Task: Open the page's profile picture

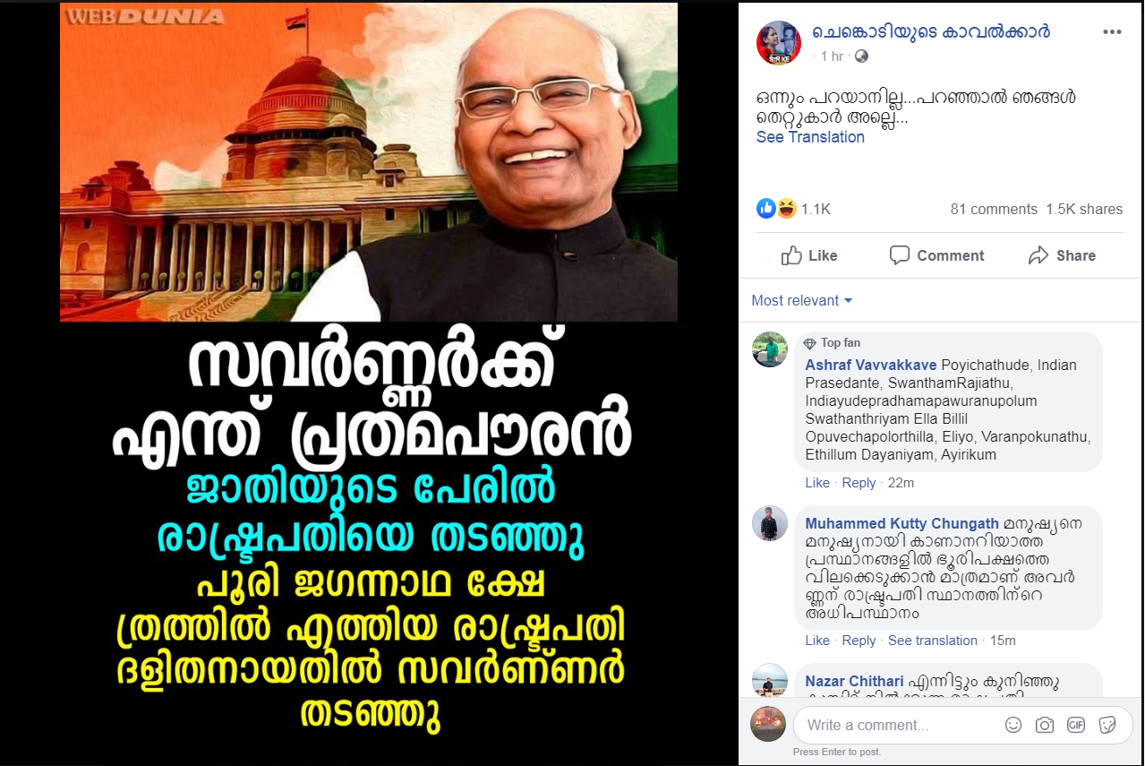Action: (779, 43)
